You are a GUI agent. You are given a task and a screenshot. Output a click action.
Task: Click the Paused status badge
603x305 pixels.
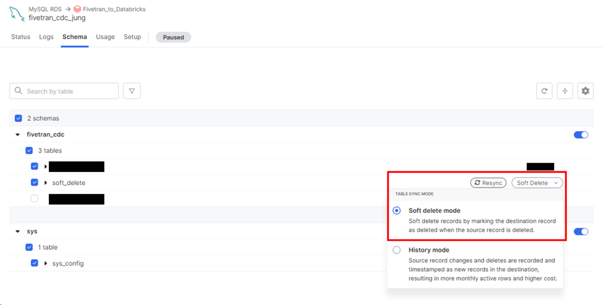coord(173,37)
